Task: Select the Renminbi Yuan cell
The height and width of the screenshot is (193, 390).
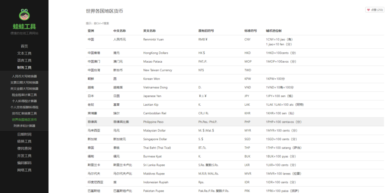Action: coord(153,39)
